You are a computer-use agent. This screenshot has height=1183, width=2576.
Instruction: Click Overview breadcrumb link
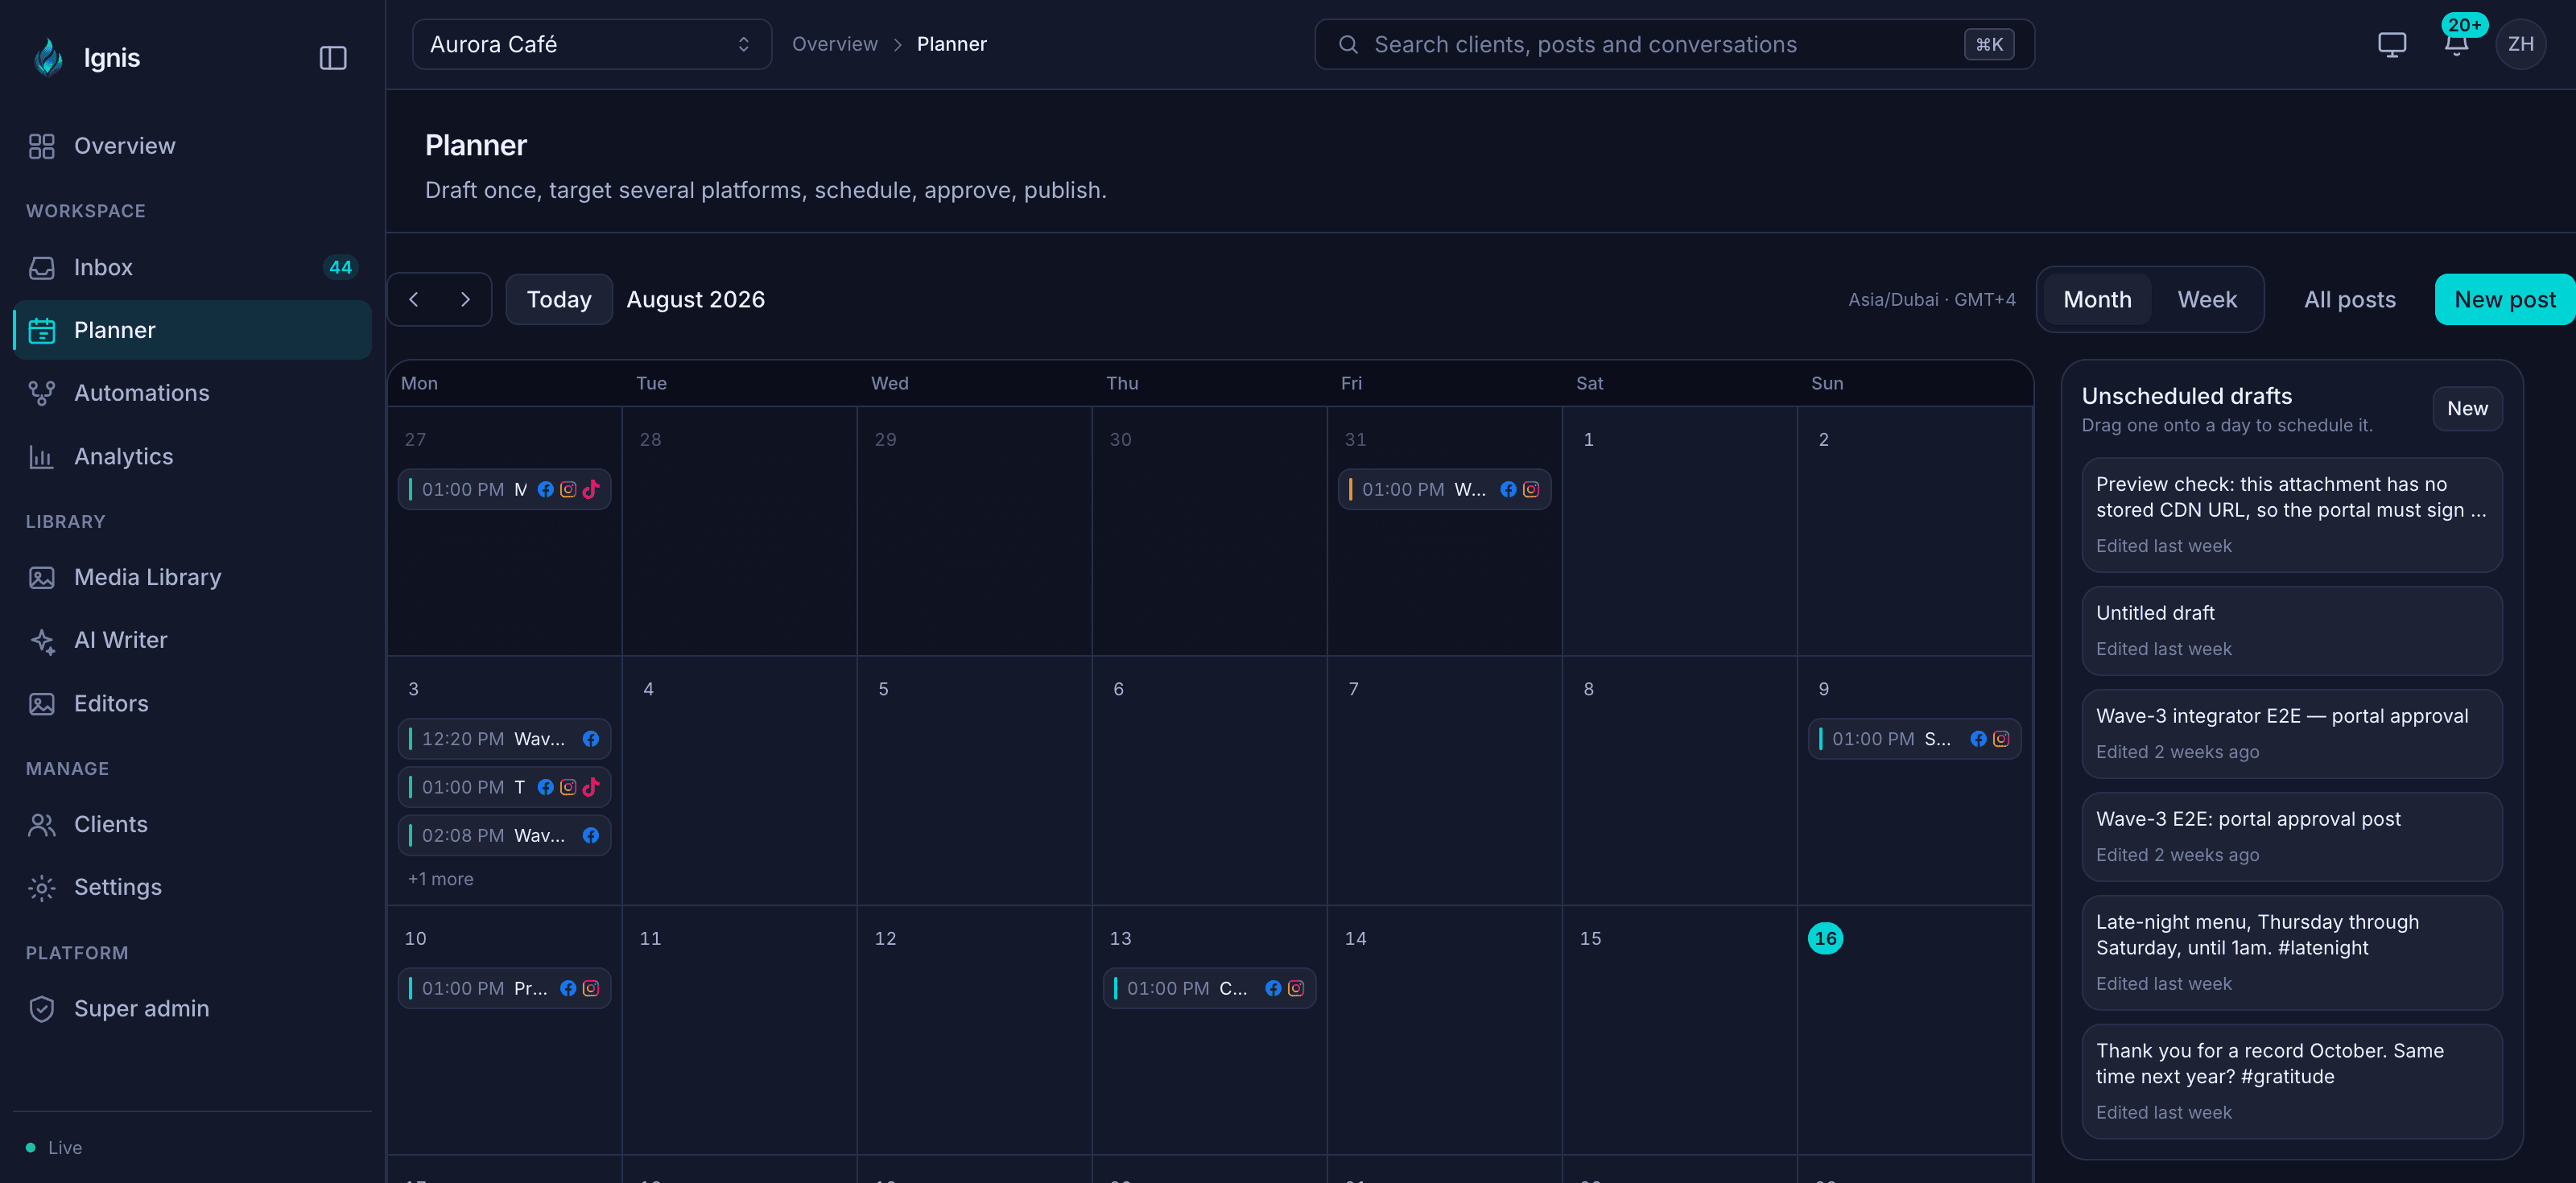click(x=834, y=44)
